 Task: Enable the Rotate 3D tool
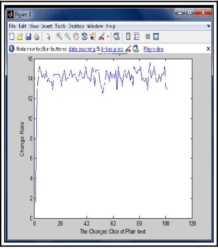(84, 36)
